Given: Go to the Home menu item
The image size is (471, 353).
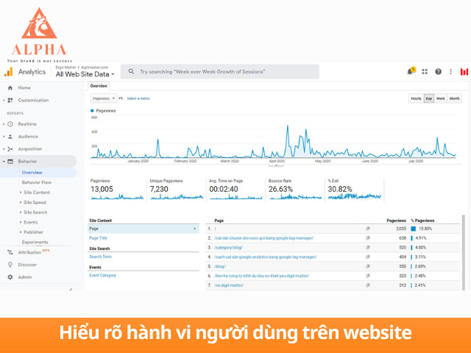Looking at the screenshot, I should (24, 88).
